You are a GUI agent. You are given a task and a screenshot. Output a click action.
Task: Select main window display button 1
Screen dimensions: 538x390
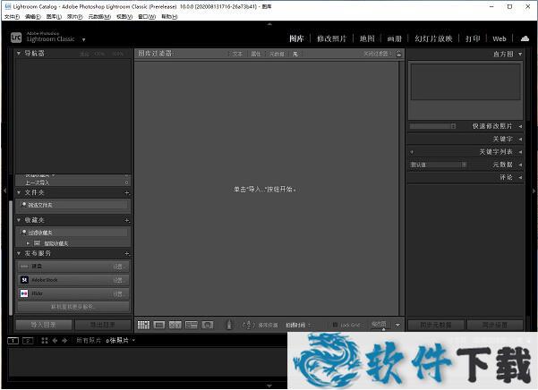click(x=13, y=341)
